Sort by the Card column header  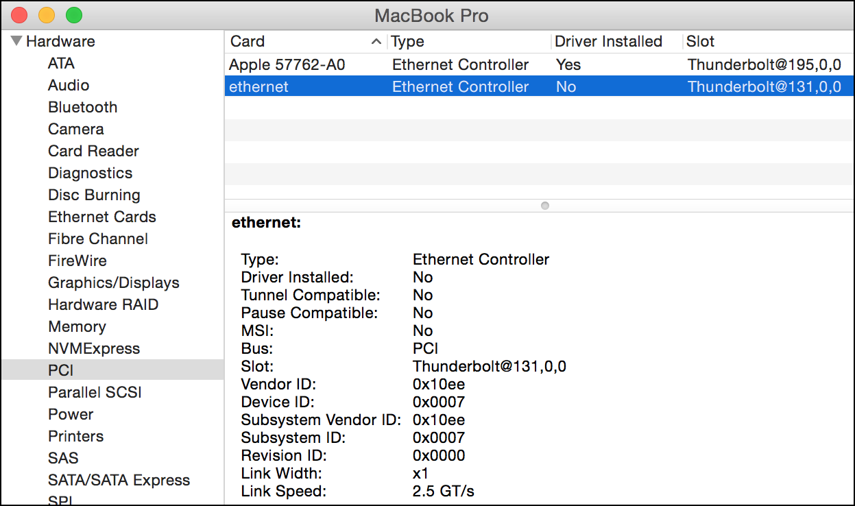[306, 41]
